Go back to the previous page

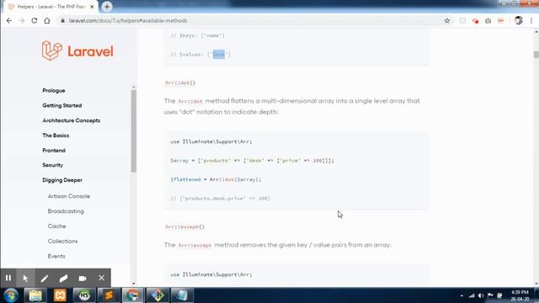[9, 20]
